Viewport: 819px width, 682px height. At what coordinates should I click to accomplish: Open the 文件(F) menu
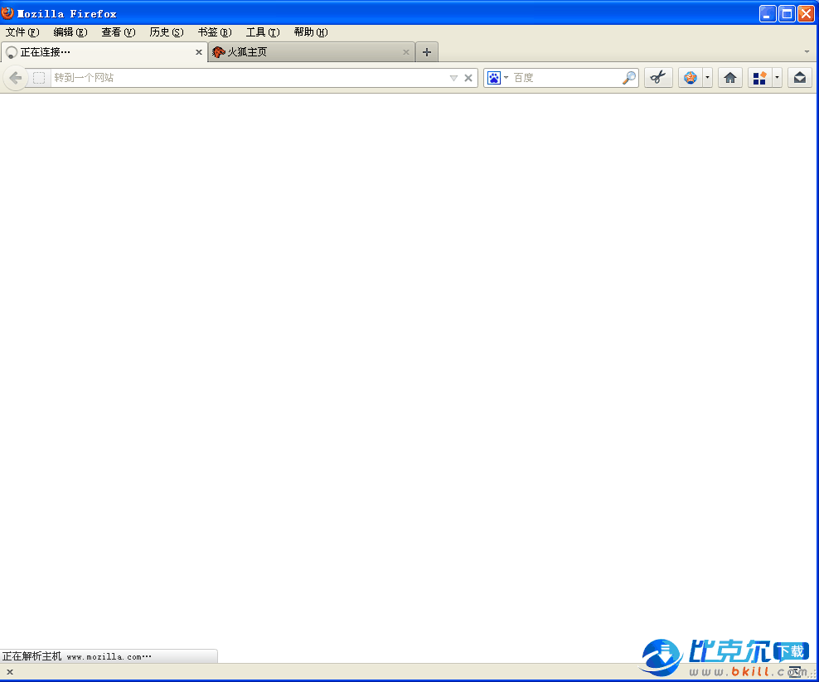[22, 32]
